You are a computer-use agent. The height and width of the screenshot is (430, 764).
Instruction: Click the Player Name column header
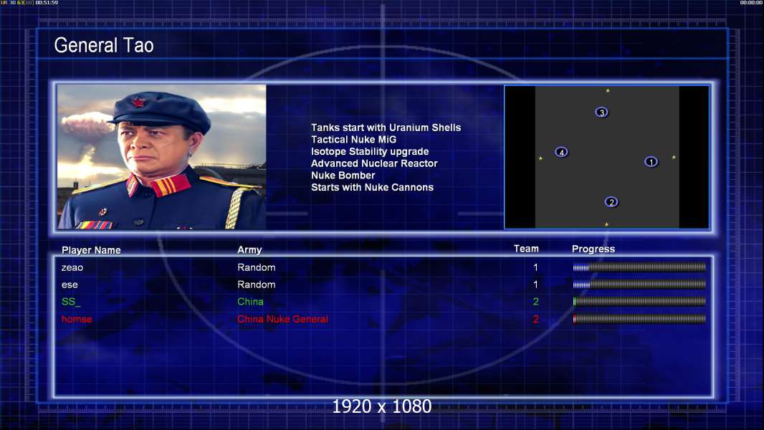pyautogui.click(x=91, y=250)
